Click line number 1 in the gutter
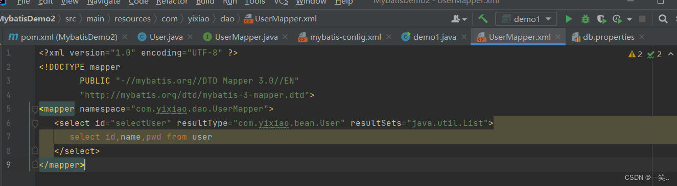The width and height of the screenshot is (677, 186). tap(8, 53)
